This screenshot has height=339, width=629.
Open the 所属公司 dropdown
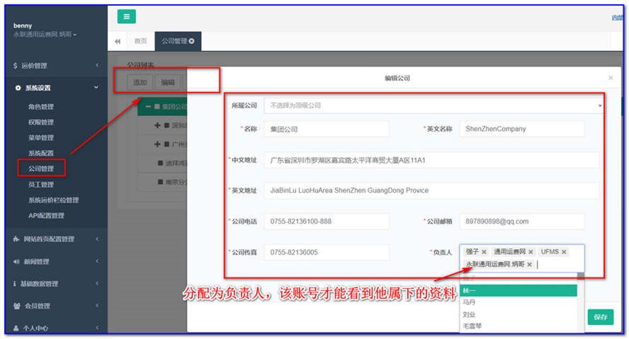[x=432, y=105]
